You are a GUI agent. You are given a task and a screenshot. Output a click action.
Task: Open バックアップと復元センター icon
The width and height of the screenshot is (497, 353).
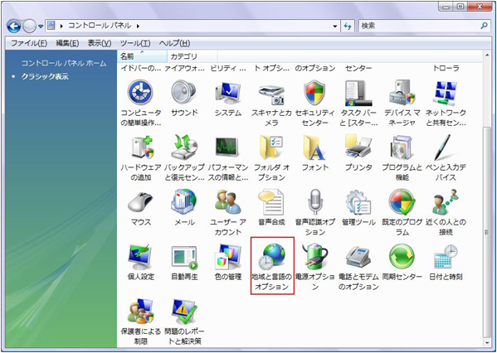click(x=184, y=147)
